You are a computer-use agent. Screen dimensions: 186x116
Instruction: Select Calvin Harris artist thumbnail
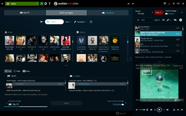pyautogui.click(x=43, y=41)
